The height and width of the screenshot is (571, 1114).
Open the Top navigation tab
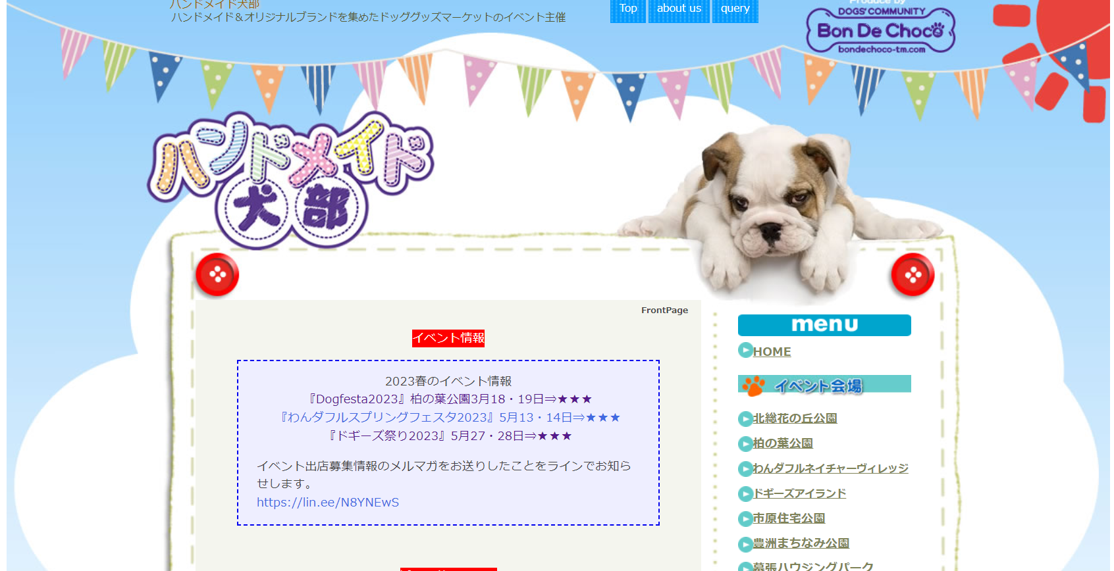(627, 11)
